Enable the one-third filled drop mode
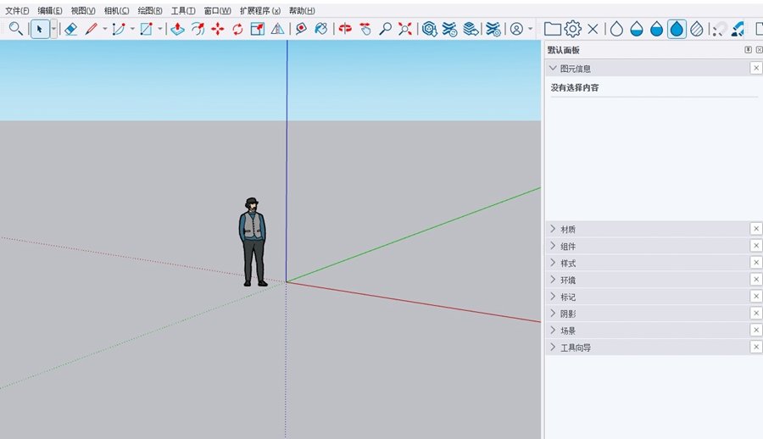Viewport: 763px width, 439px height. [x=637, y=29]
